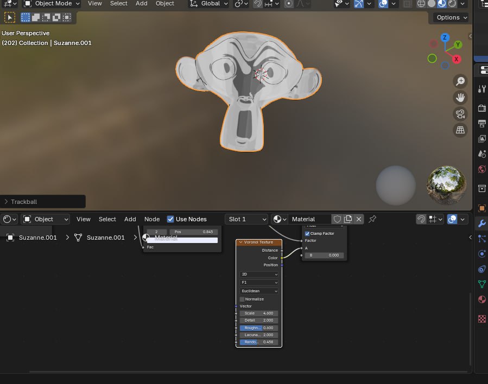Click the fake user shield icon for Material
Image resolution: width=488 pixels, height=384 pixels.
click(x=337, y=219)
